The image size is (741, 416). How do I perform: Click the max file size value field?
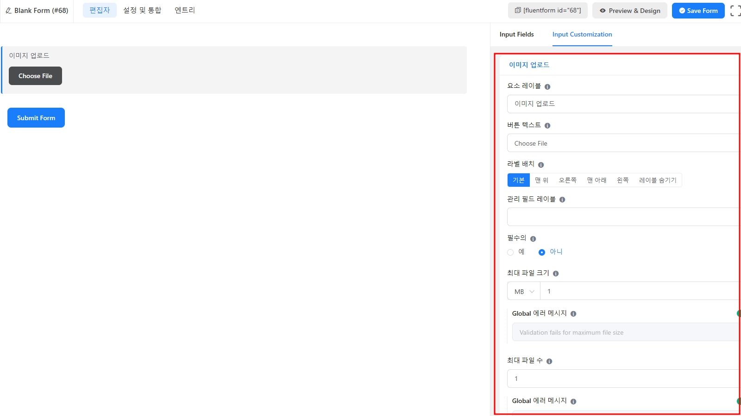(x=640, y=291)
